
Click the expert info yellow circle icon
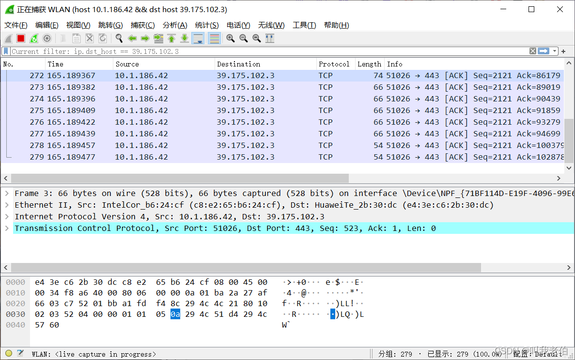[x=9, y=354]
